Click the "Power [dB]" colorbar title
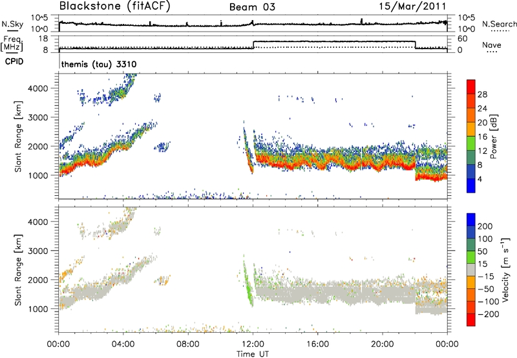 point(494,136)
